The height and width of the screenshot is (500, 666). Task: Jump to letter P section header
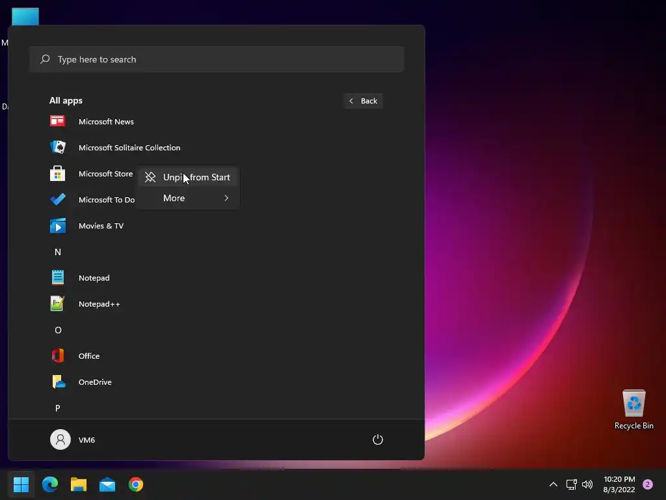pos(58,408)
